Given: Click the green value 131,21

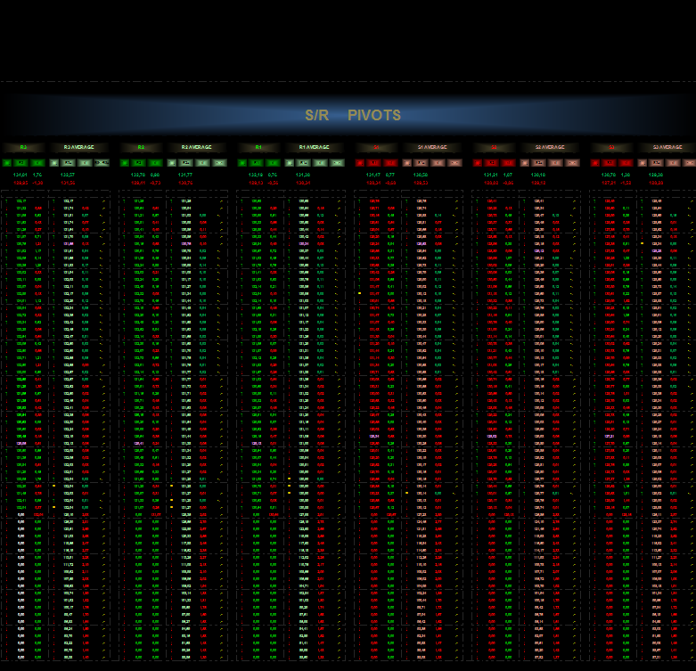Looking at the screenshot, I should pos(490,175).
